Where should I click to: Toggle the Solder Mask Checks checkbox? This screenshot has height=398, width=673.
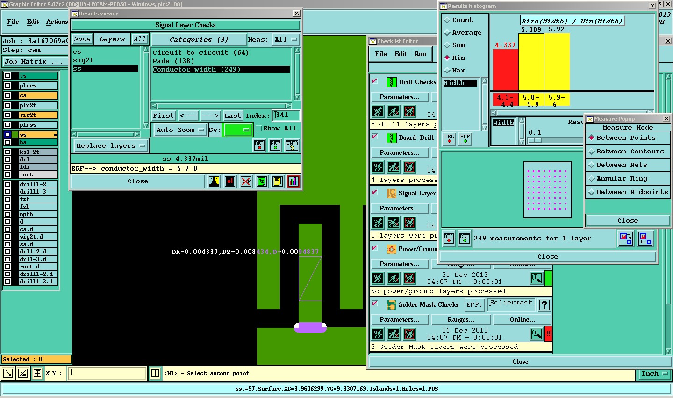[x=375, y=304]
